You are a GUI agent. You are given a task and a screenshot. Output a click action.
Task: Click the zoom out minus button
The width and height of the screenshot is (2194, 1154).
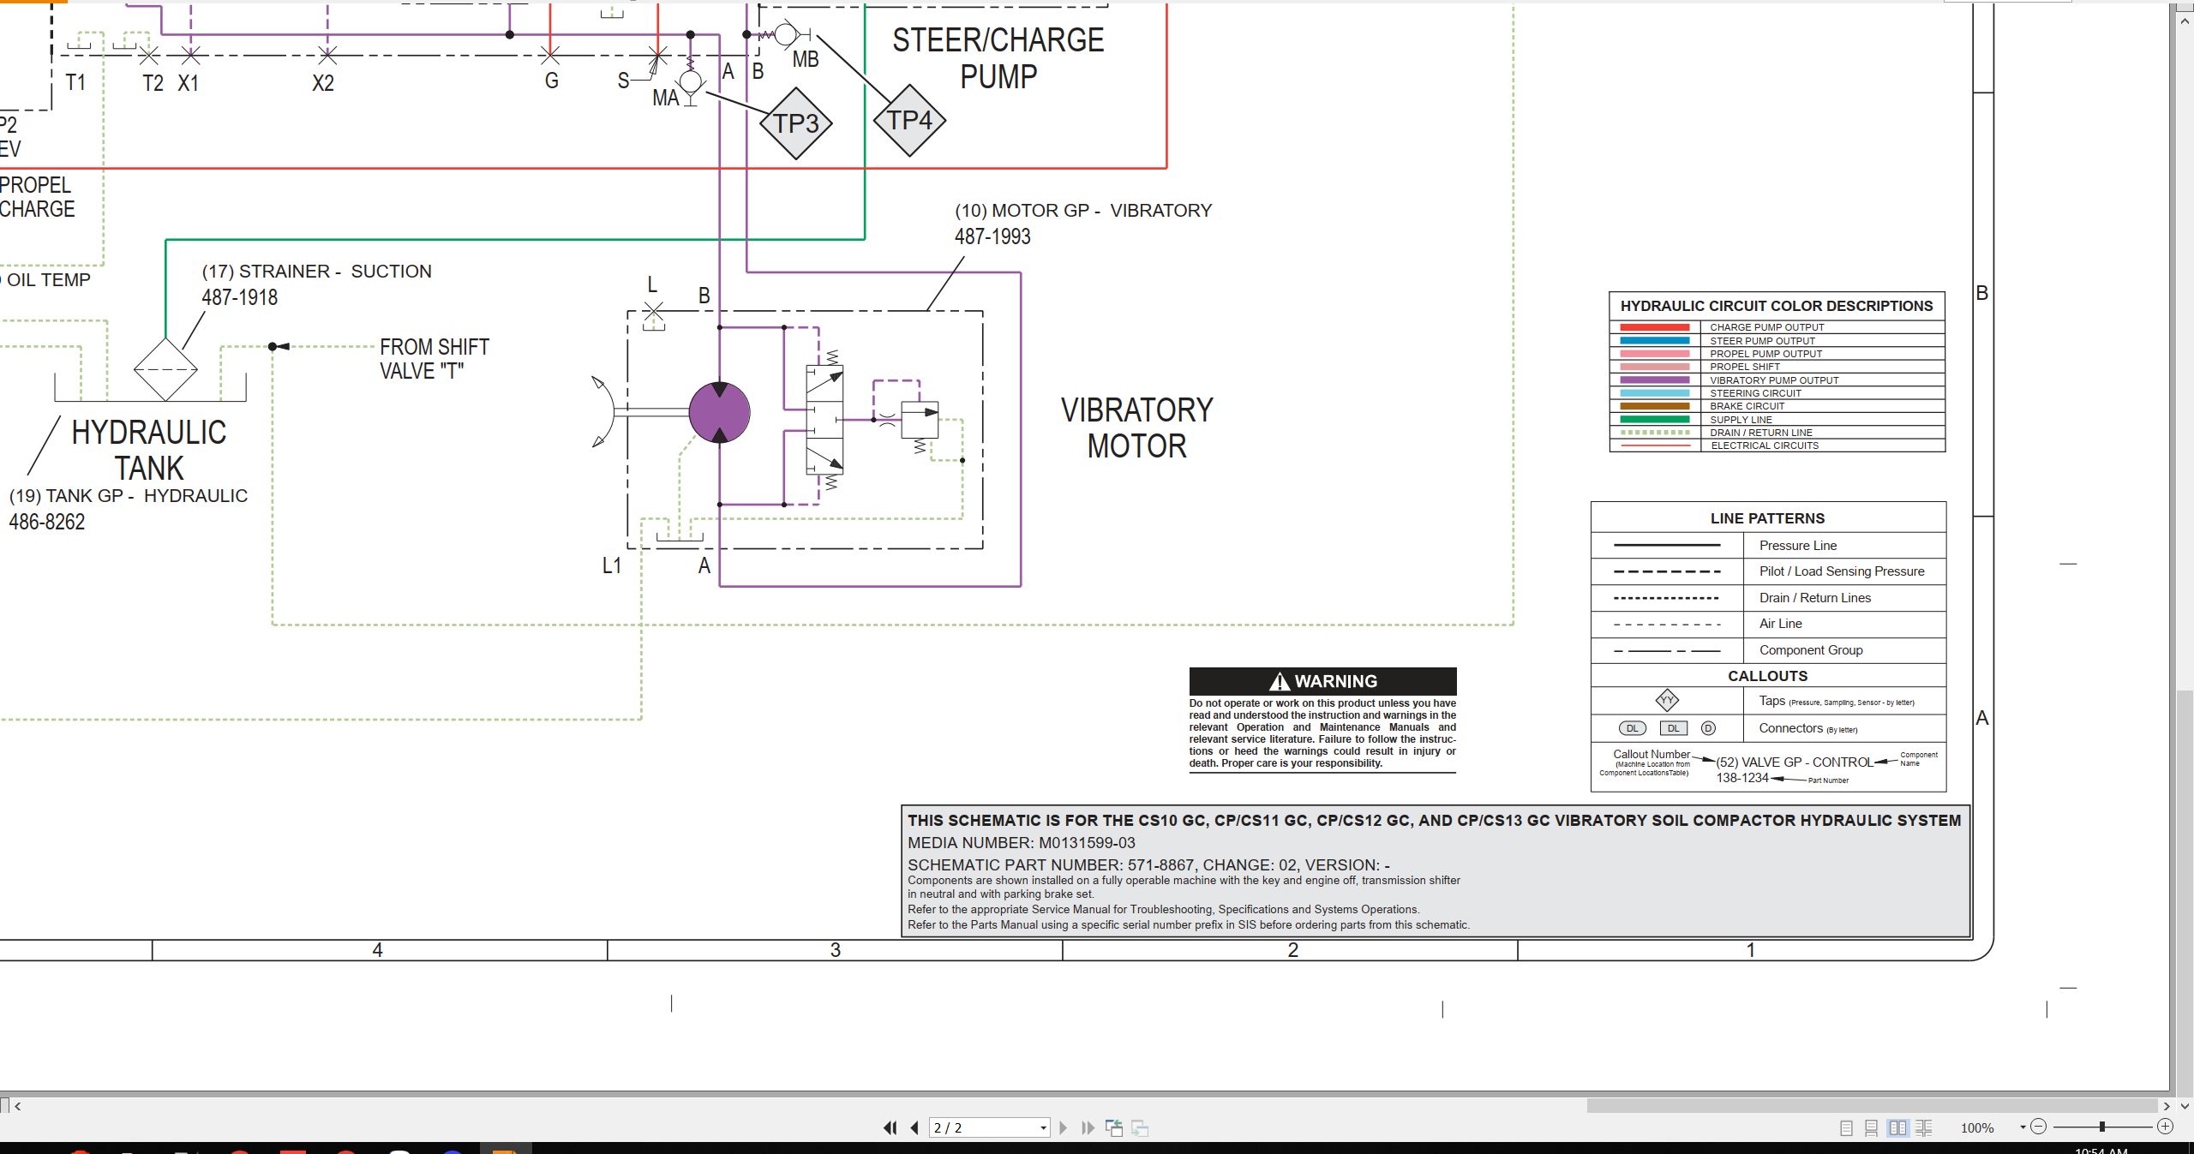point(2039,1127)
